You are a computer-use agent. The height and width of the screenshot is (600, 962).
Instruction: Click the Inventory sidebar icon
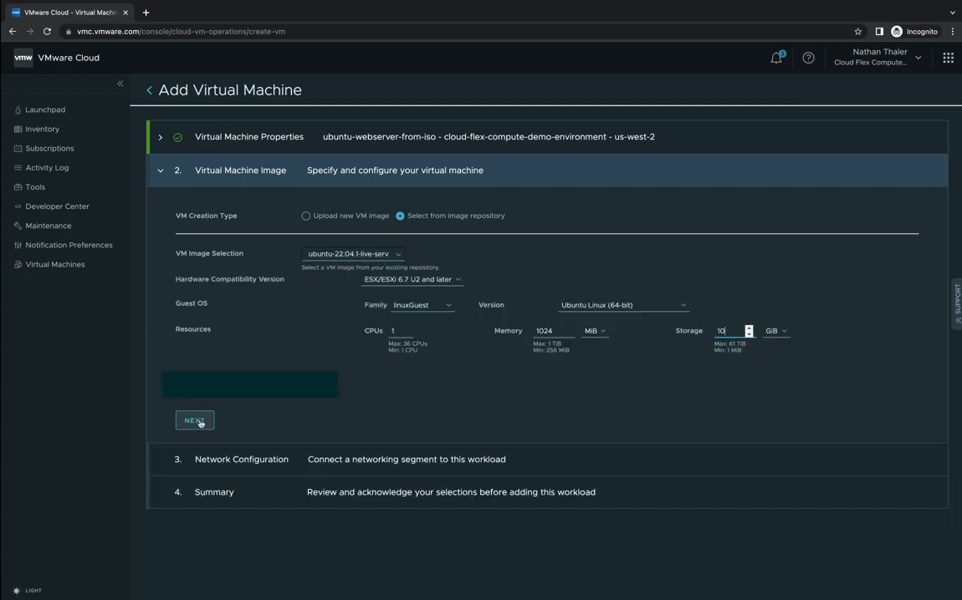(18, 130)
